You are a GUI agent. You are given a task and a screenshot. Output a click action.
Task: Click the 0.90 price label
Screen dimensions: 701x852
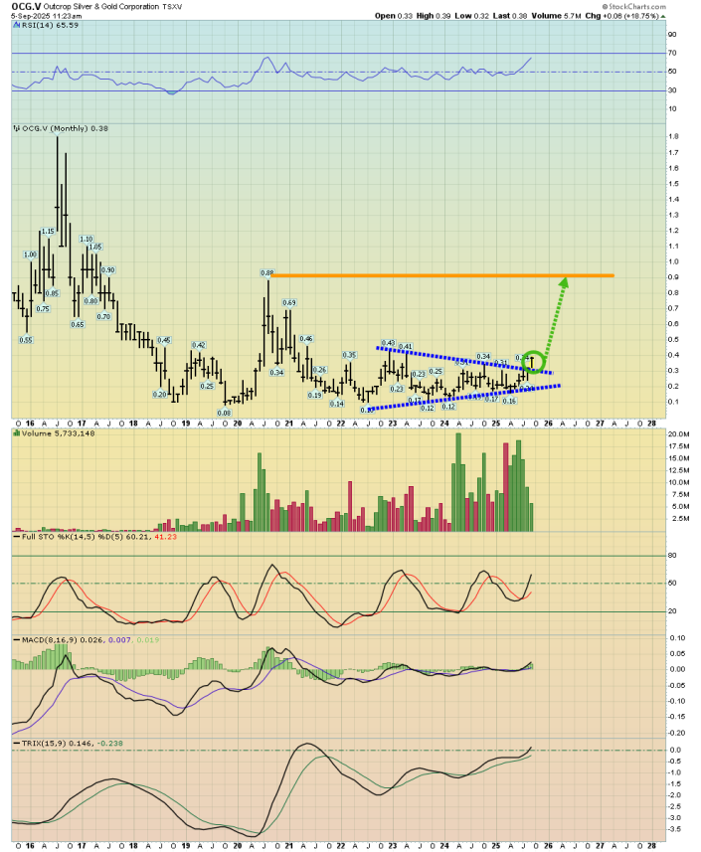(x=108, y=270)
